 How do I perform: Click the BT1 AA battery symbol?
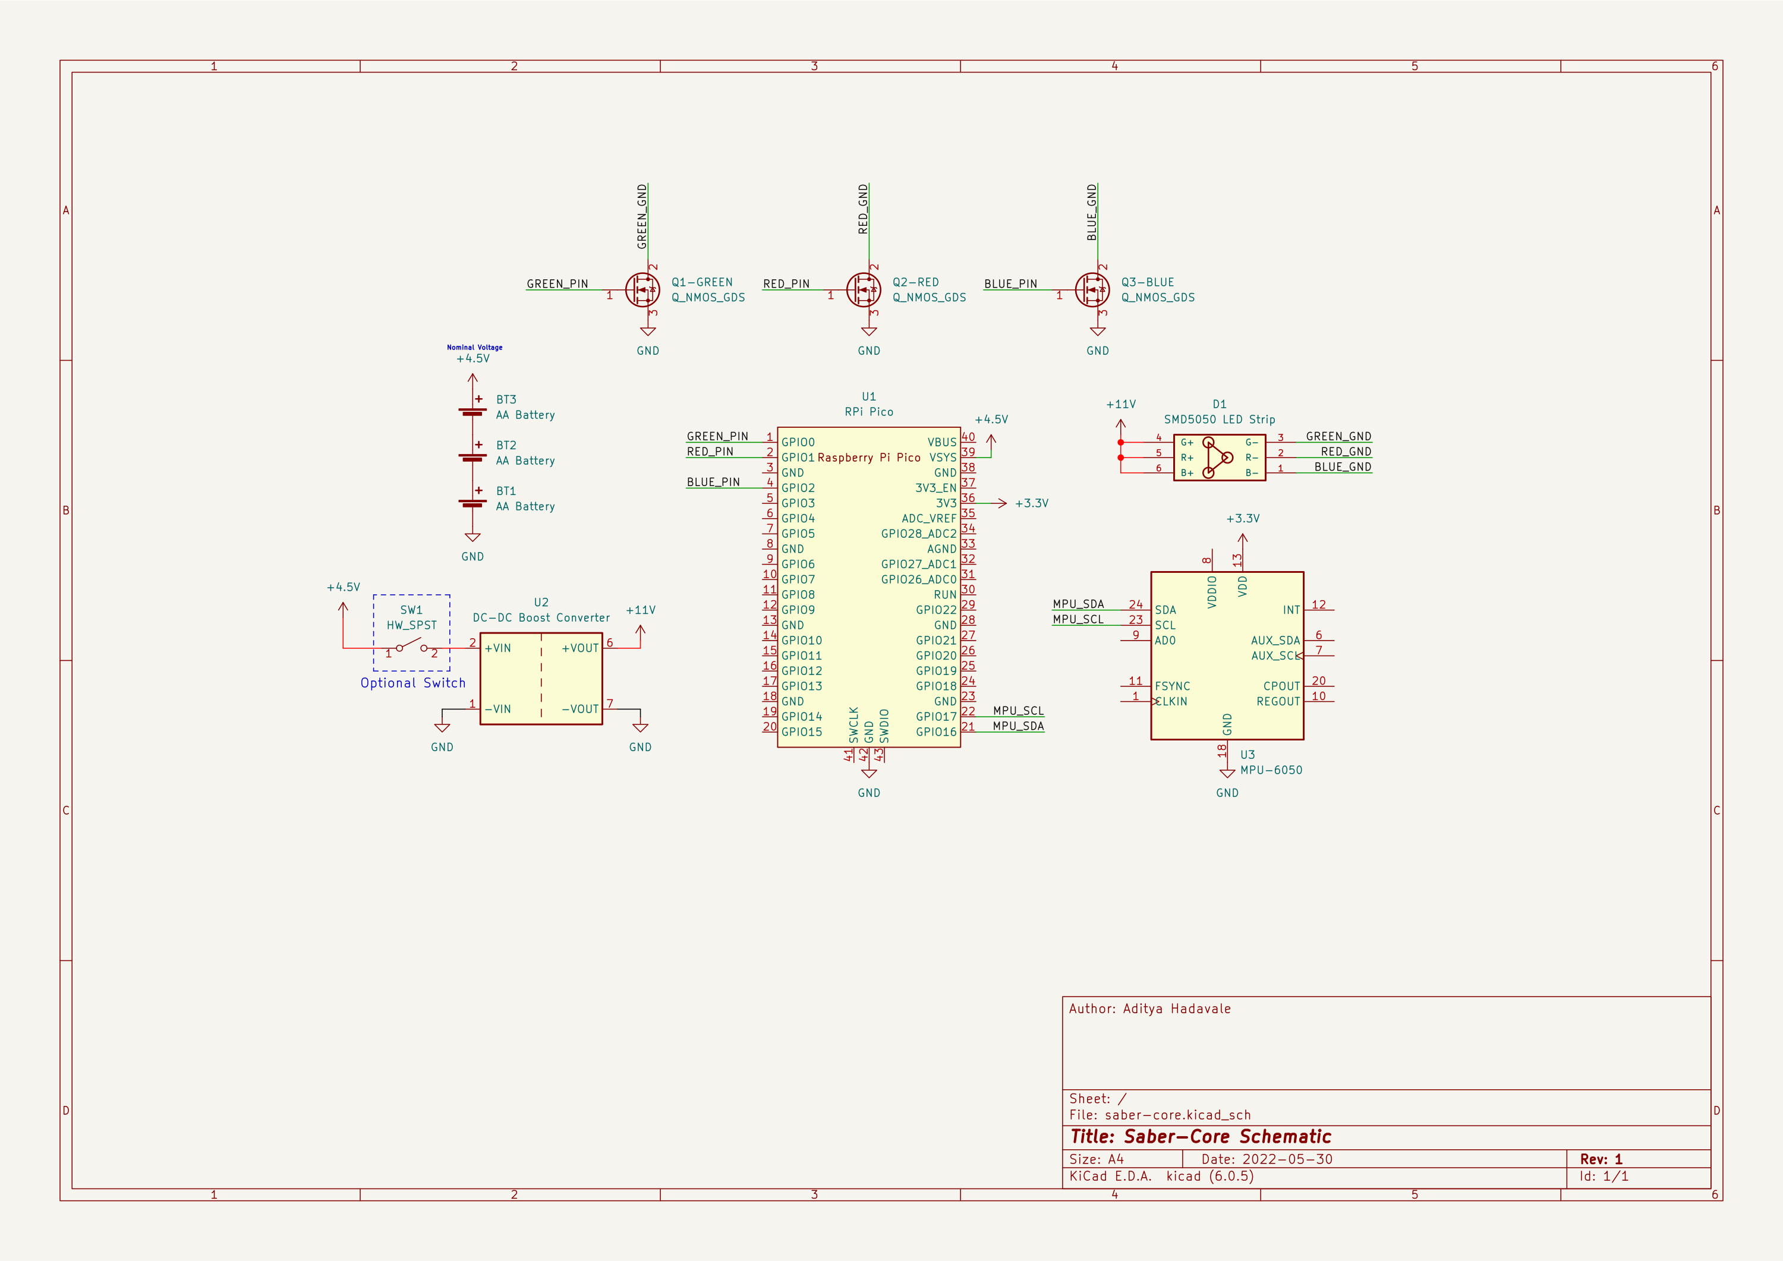[472, 503]
